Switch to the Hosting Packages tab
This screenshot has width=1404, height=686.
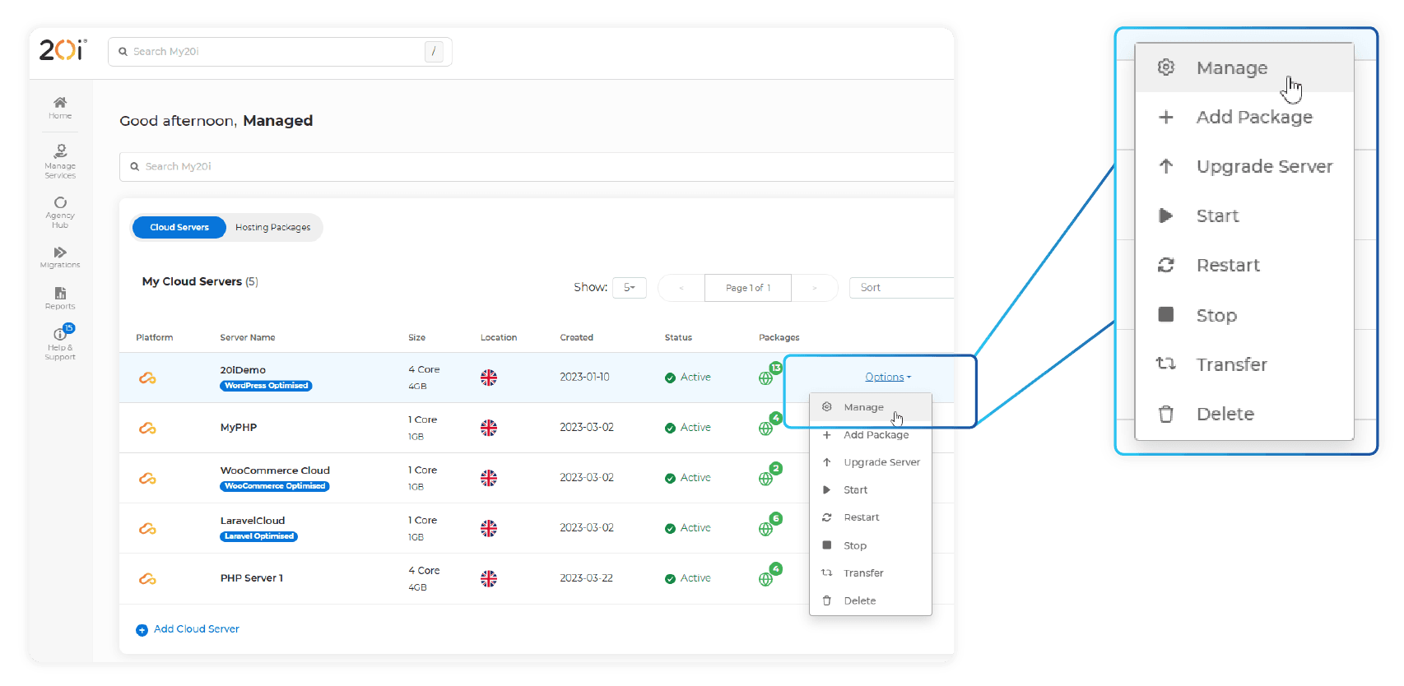pyautogui.click(x=273, y=227)
